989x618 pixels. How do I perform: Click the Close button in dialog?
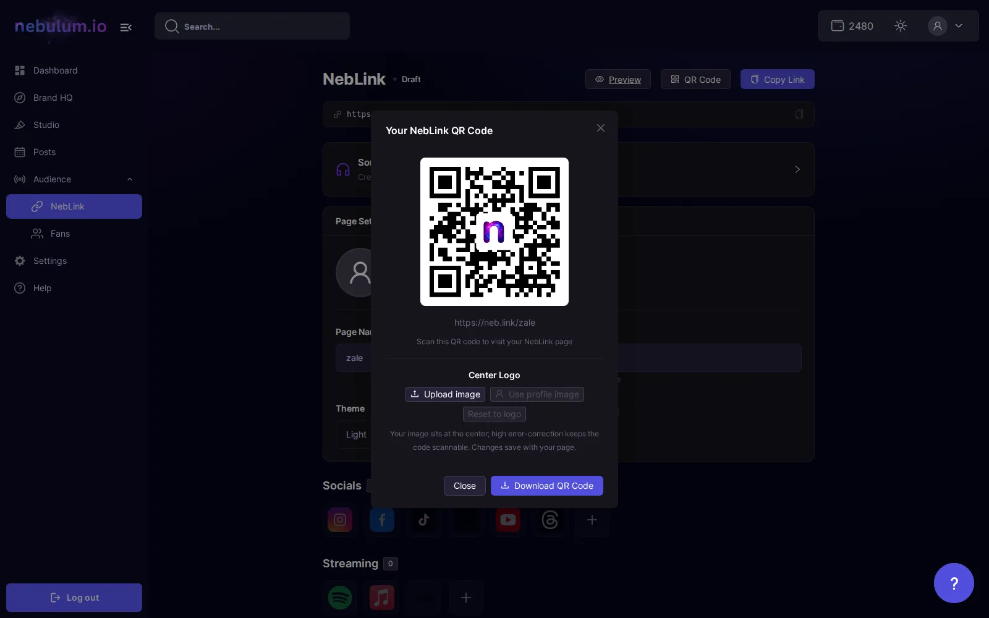[465, 486]
